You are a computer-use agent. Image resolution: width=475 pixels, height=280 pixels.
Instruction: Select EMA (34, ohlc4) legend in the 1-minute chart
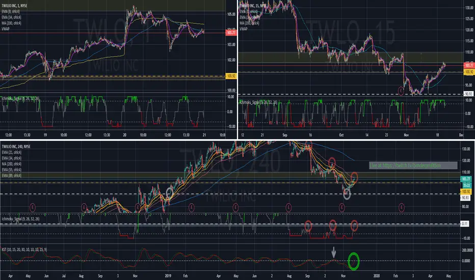coord(11,17)
